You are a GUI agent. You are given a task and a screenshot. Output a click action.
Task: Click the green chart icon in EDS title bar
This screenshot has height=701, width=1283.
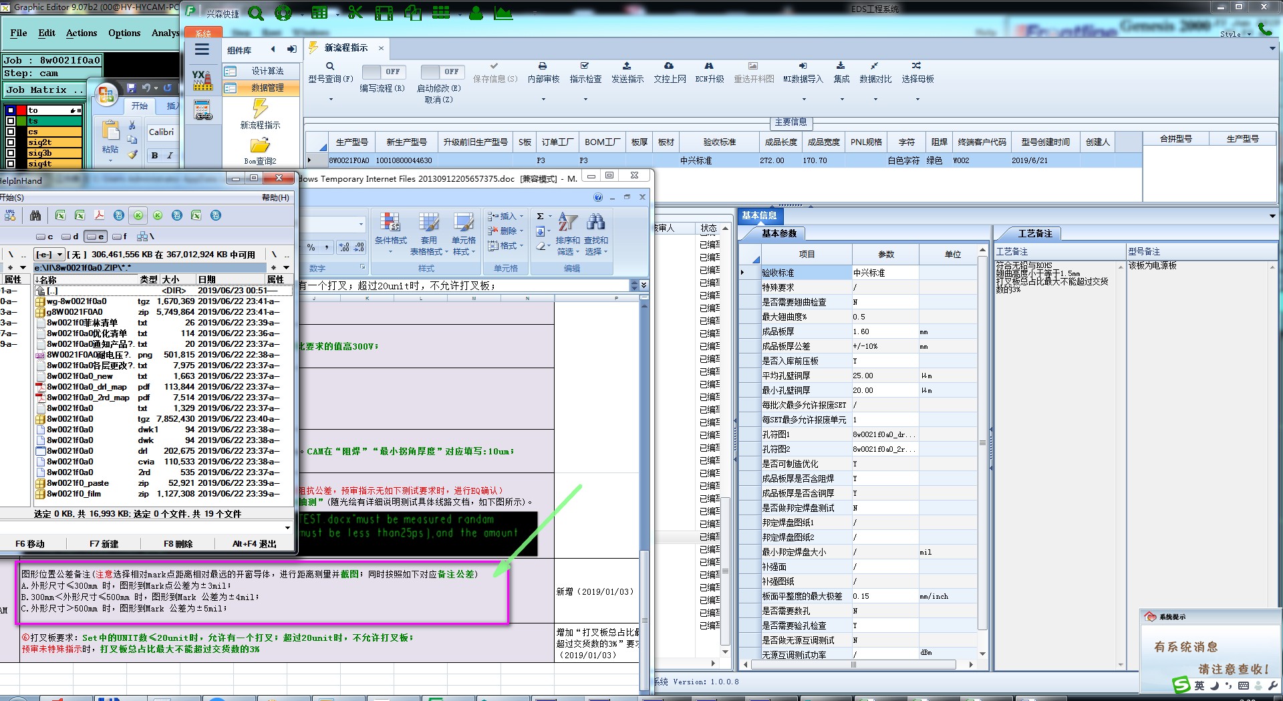coord(503,13)
